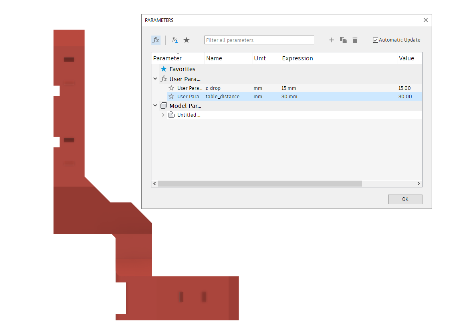Collapse the User Parameters group
The image size is (470, 336).
coord(155,79)
